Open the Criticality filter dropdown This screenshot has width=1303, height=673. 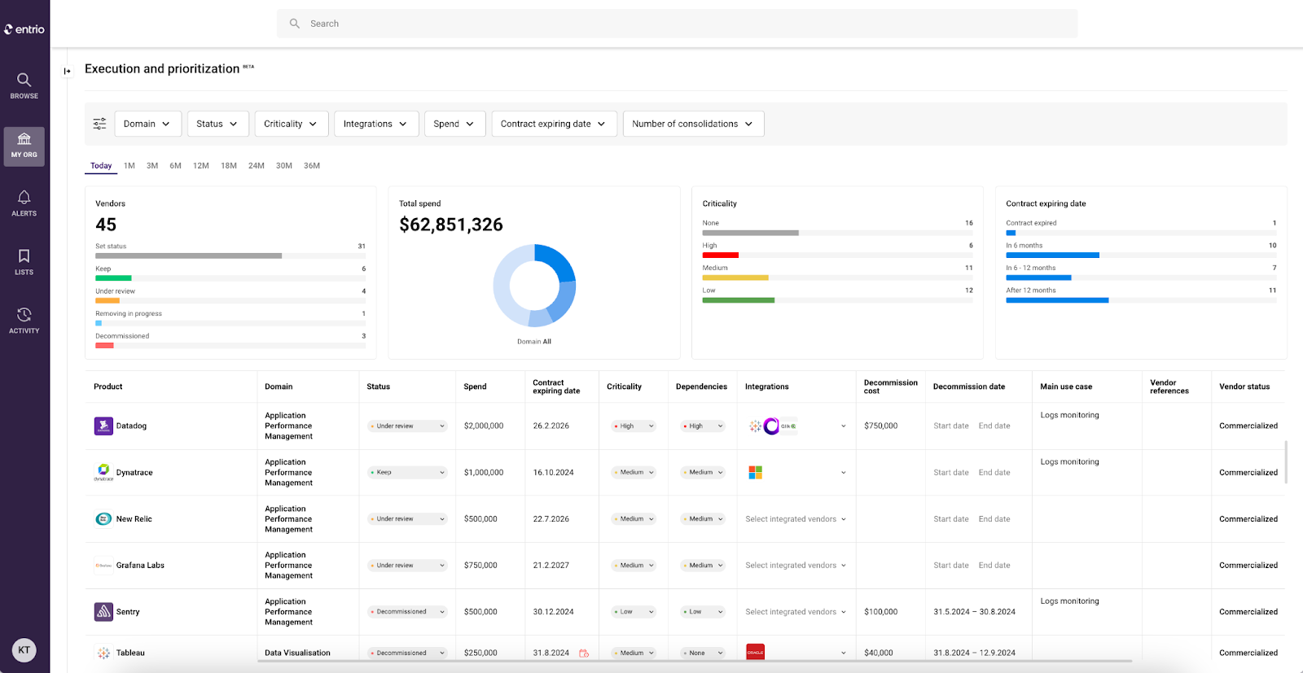pos(292,124)
